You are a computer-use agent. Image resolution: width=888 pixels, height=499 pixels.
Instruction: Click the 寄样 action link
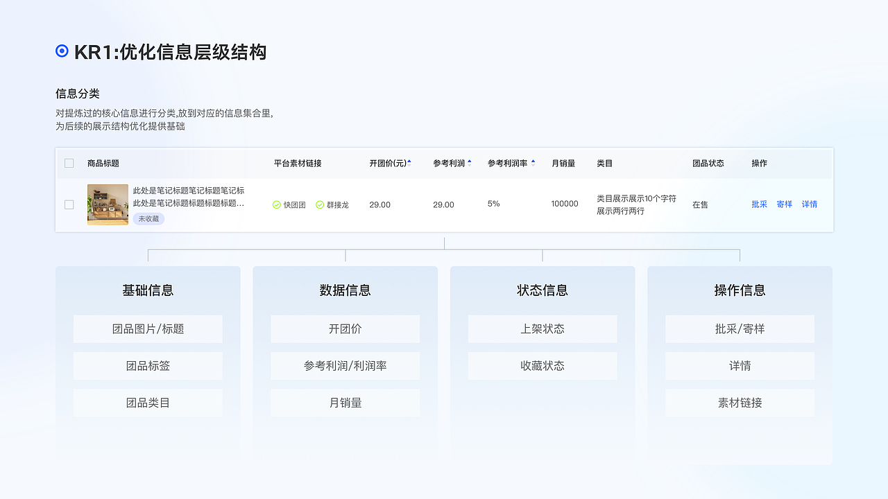tap(785, 204)
